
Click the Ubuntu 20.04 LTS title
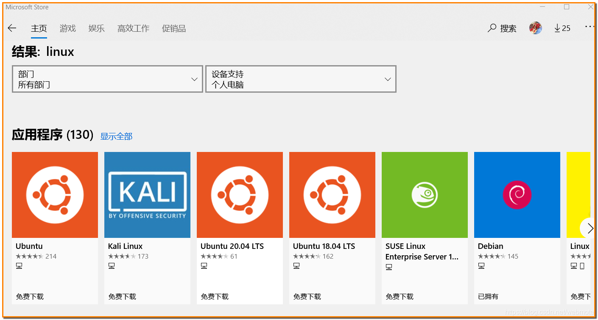pyautogui.click(x=232, y=246)
